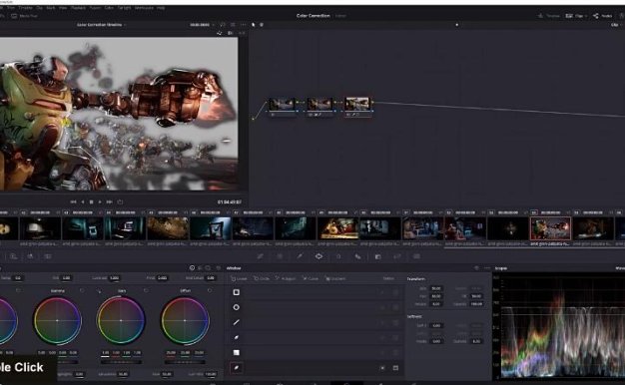Switch to Primaries Log mode icon
The image size is (625, 385).
tap(208, 268)
